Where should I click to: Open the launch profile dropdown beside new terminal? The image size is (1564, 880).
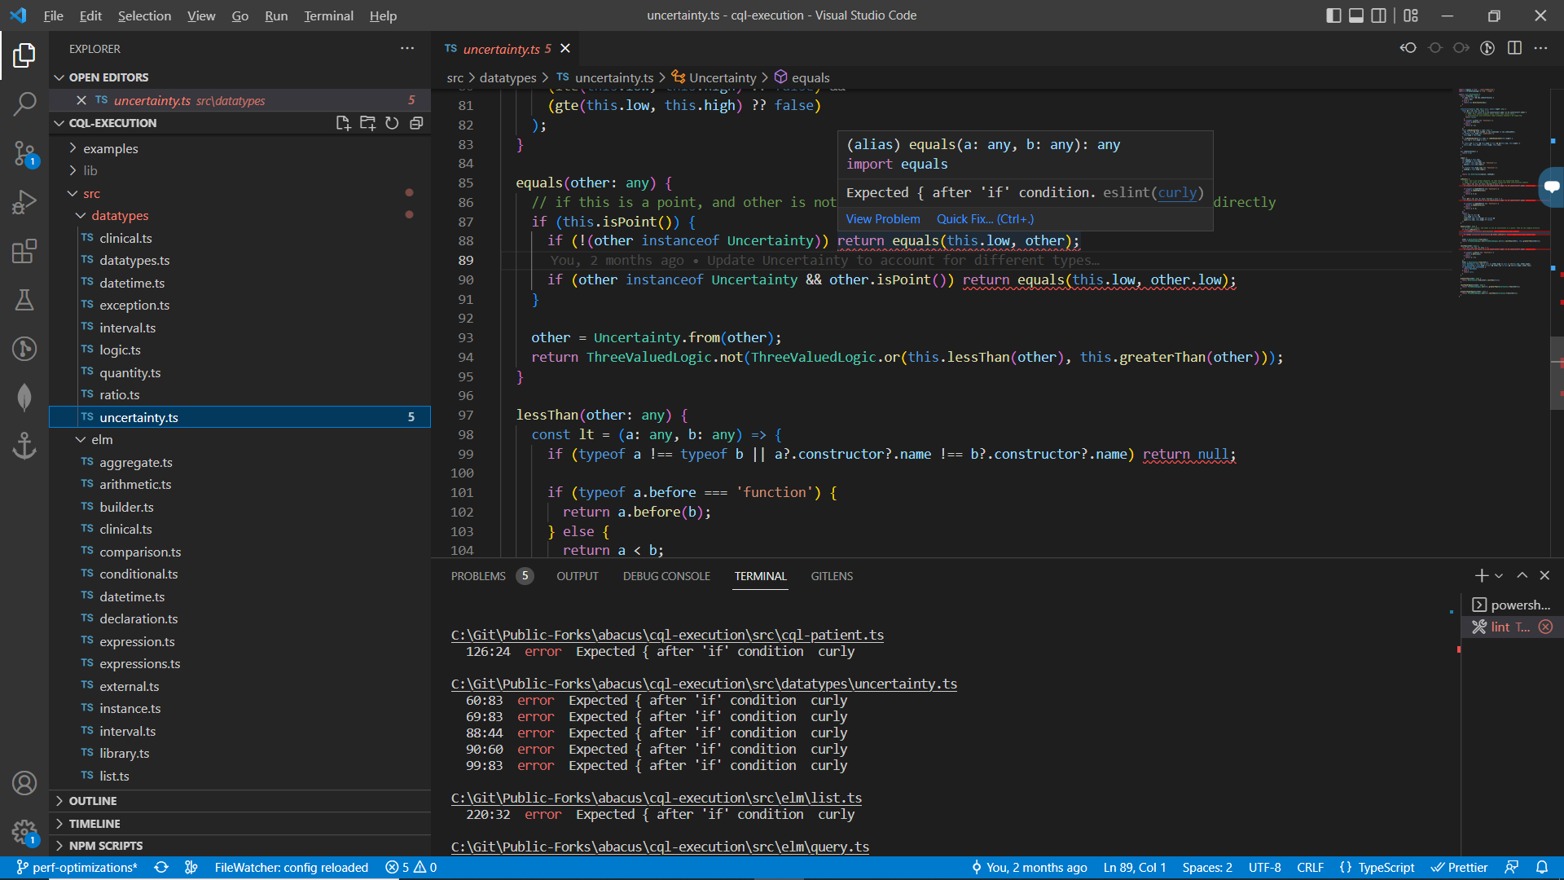1499,576
